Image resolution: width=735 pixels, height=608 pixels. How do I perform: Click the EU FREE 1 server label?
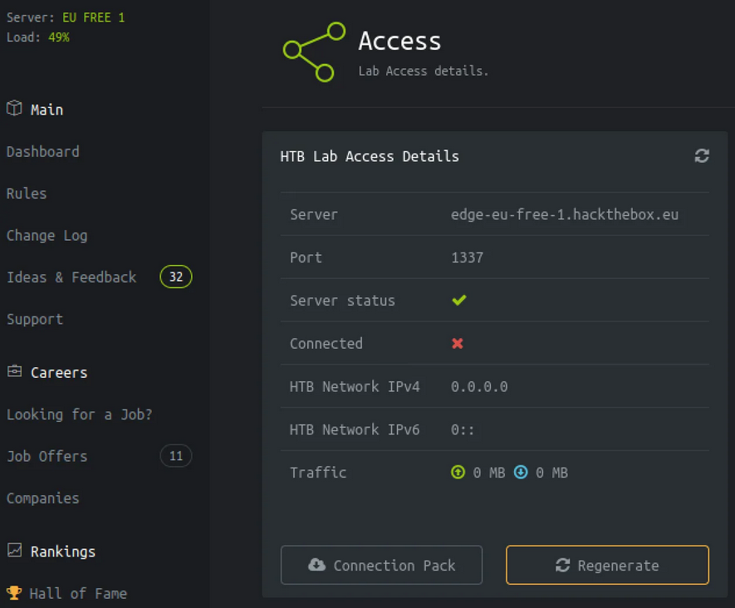point(93,17)
